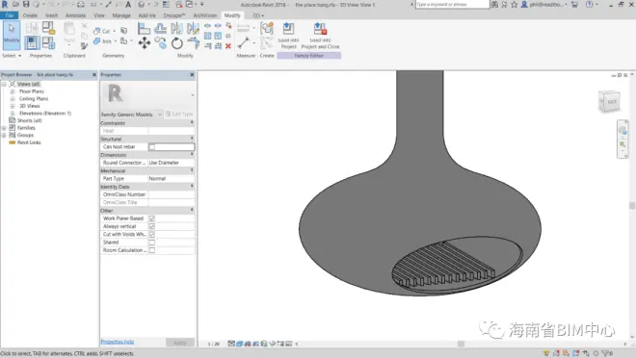636x358 pixels.
Task: Toggle the Properties palette icon in ribbon
Action: tap(32, 42)
